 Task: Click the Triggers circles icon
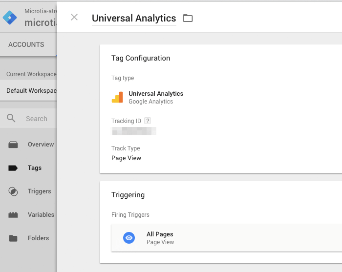point(13,191)
